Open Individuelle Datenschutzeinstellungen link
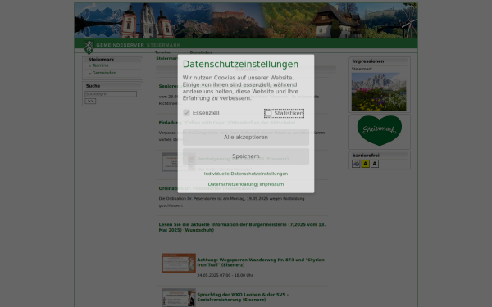This screenshot has width=492, height=307. click(x=246, y=174)
